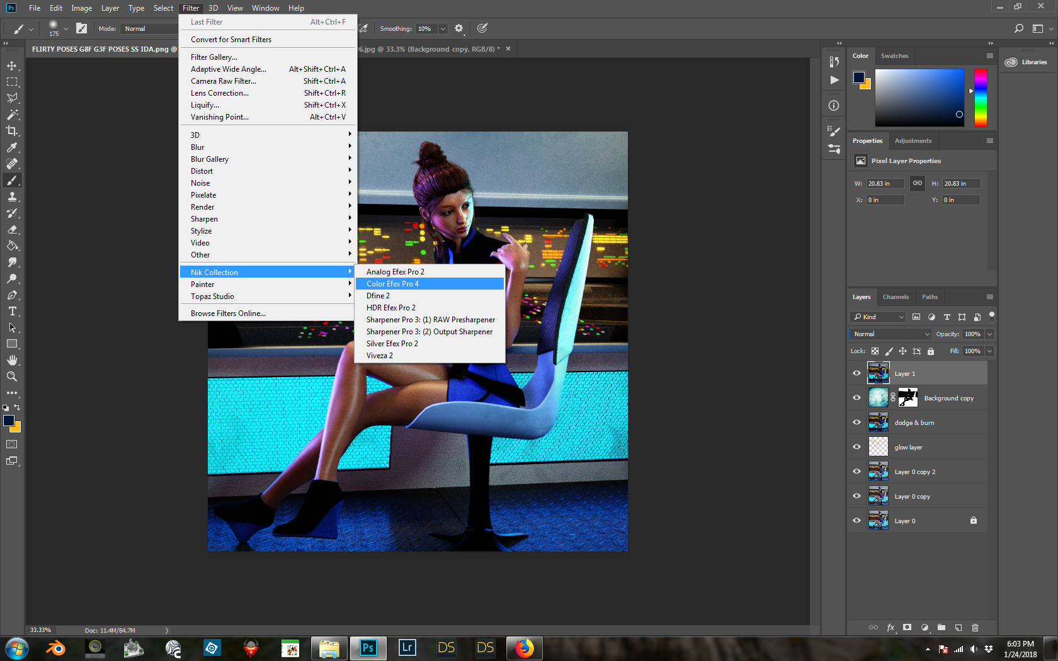Open the layer Kind filter dropdown
Image resolution: width=1058 pixels, height=661 pixels.
point(878,317)
